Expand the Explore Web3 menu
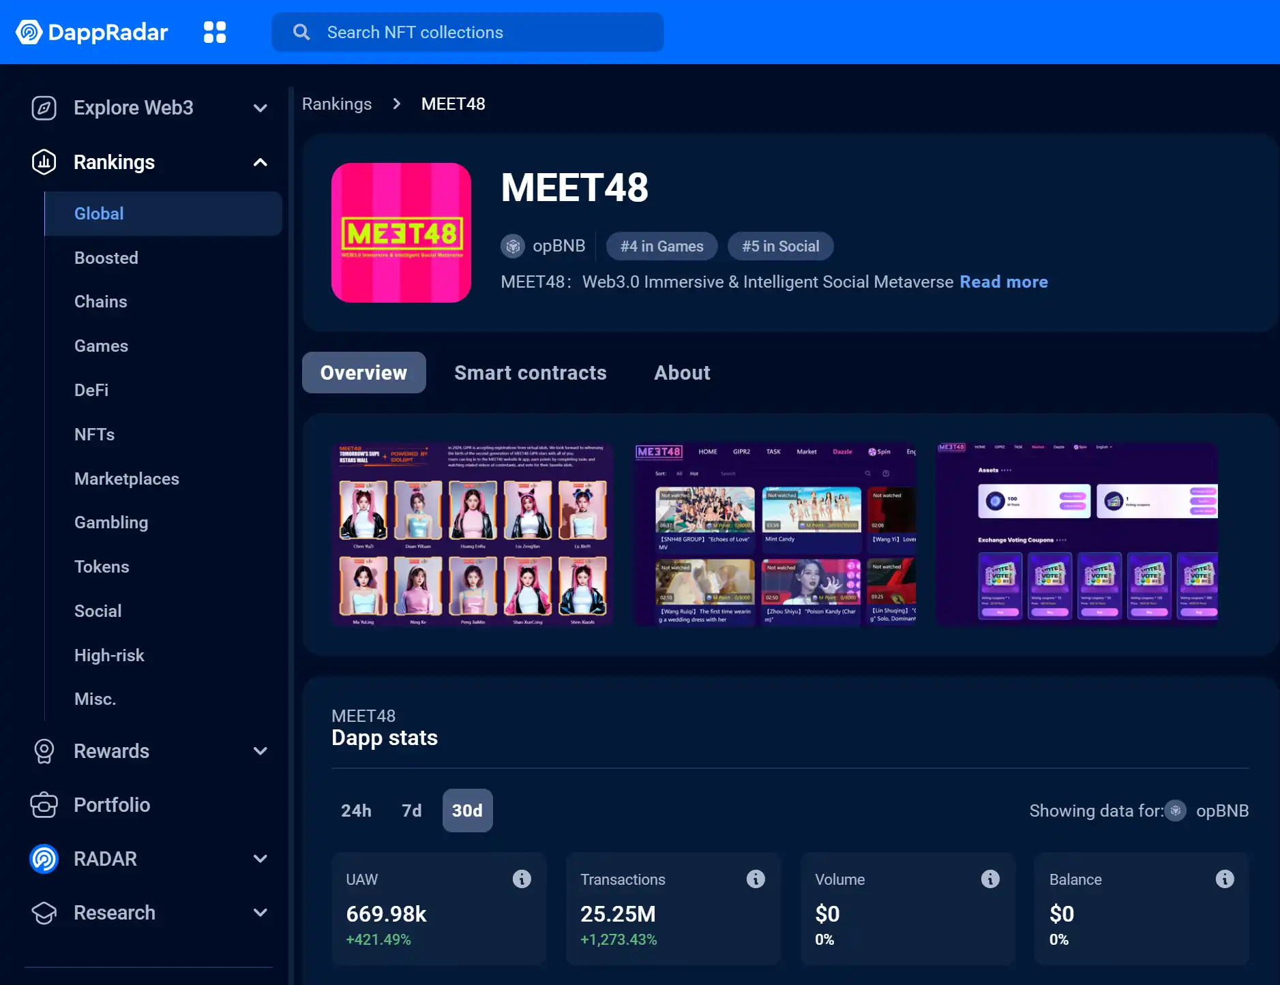This screenshot has width=1280, height=985. [x=260, y=108]
